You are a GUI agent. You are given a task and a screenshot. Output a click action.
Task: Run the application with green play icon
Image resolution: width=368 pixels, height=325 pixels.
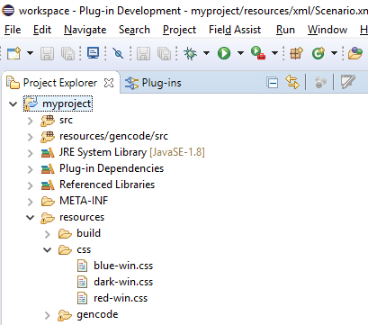224,53
